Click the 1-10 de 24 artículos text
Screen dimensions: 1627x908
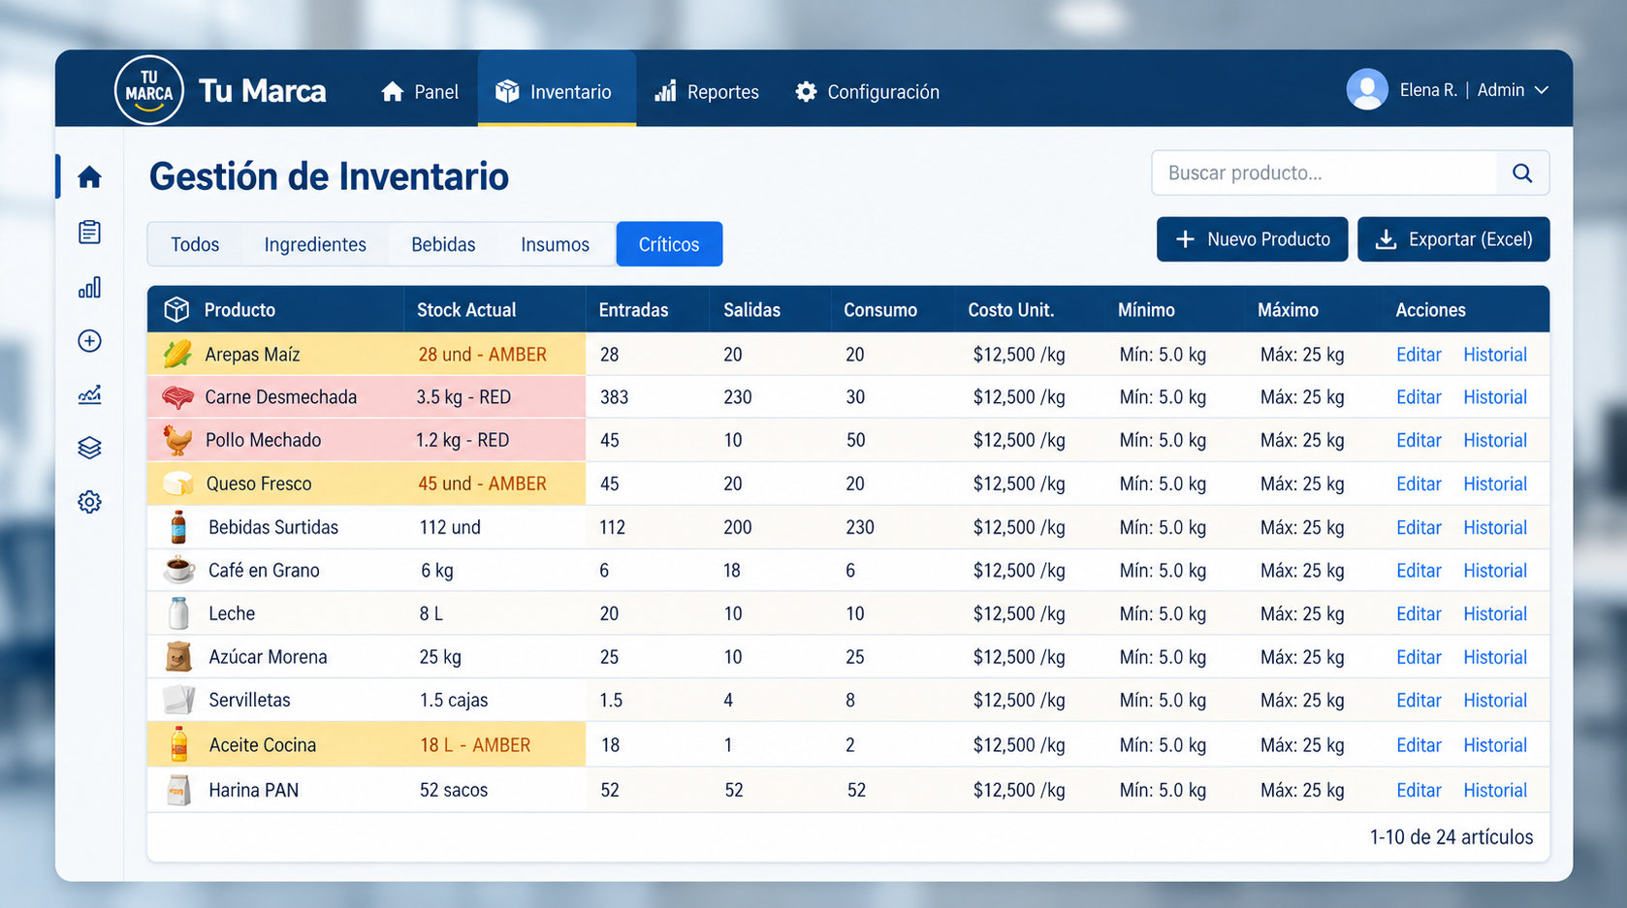coord(1451,837)
